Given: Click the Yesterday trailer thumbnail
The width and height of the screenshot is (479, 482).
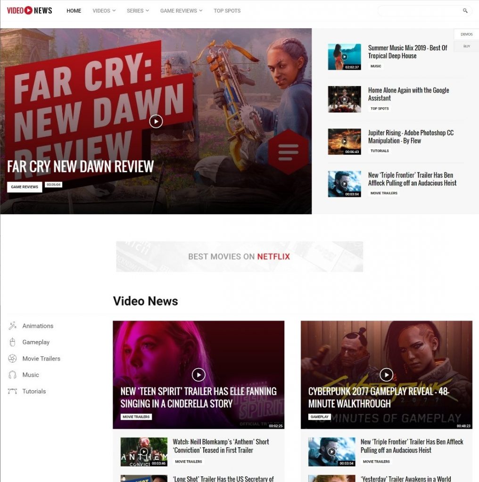Looking at the screenshot, I should [331, 479].
